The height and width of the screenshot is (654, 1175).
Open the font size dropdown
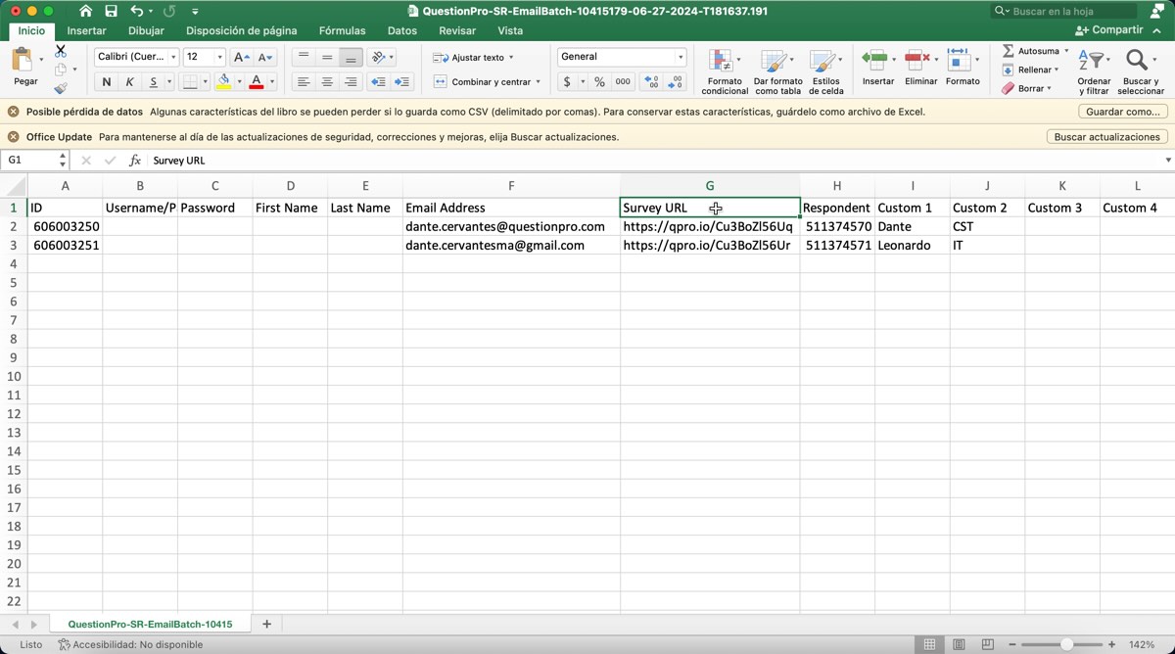click(217, 56)
